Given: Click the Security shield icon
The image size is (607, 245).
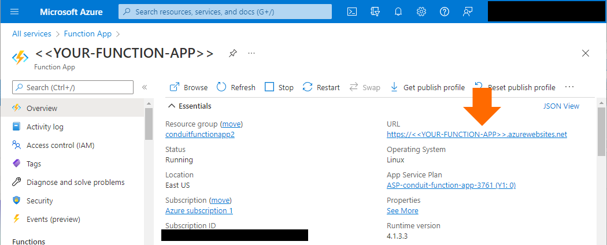Looking at the screenshot, I should point(16,201).
